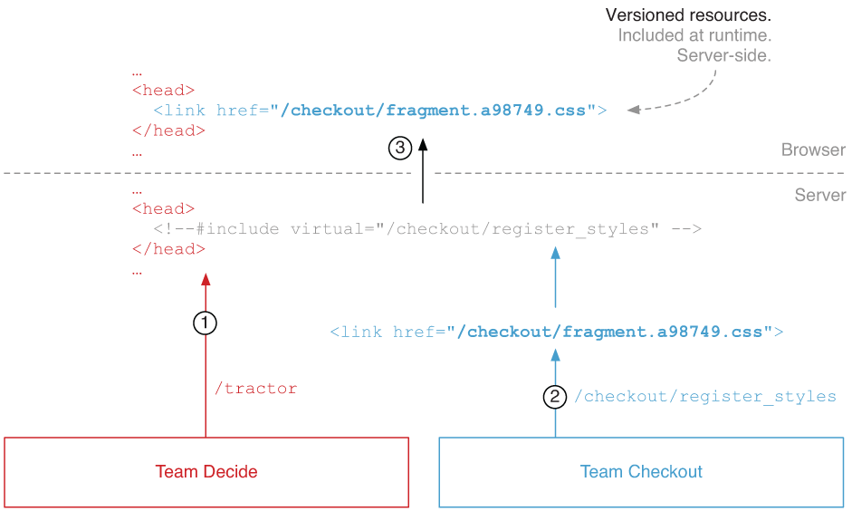852x511 pixels.
Task: Click the Server section label
Action: (819, 195)
